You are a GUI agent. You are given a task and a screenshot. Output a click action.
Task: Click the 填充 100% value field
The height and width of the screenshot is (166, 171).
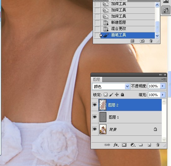tap(154, 95)
